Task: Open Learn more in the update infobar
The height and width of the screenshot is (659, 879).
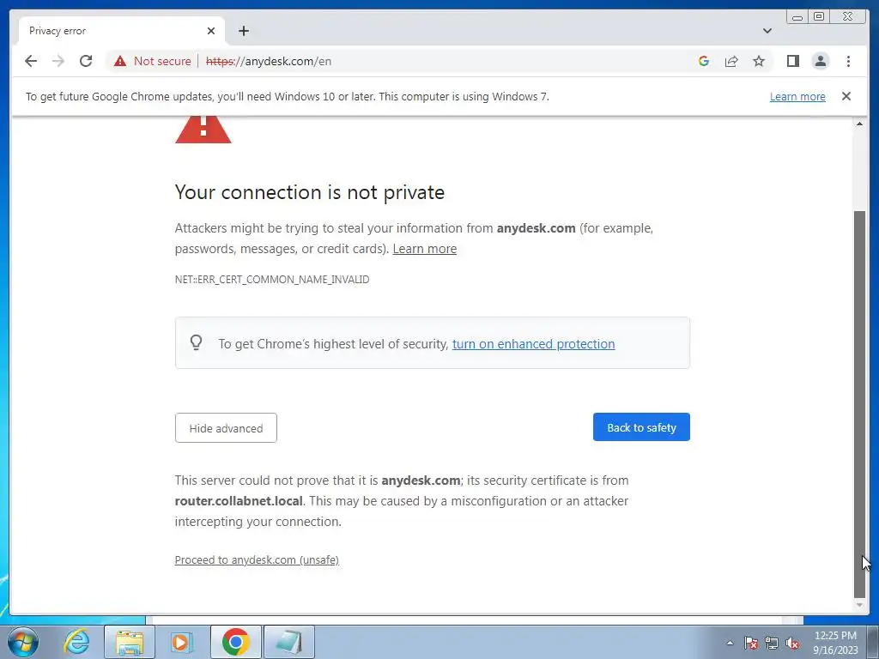Action: pyautogui.click(x=797, y=96)
